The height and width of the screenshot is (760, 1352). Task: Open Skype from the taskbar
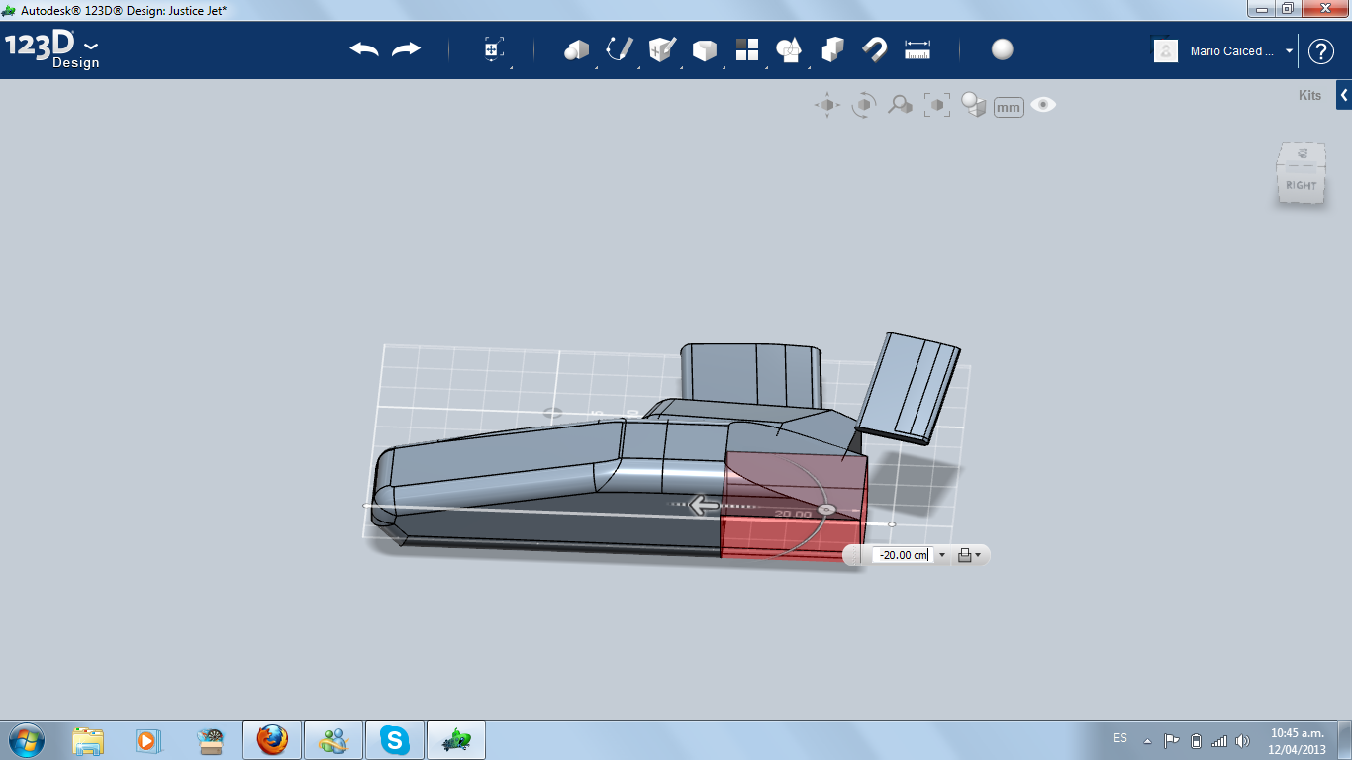pos(395,740)
